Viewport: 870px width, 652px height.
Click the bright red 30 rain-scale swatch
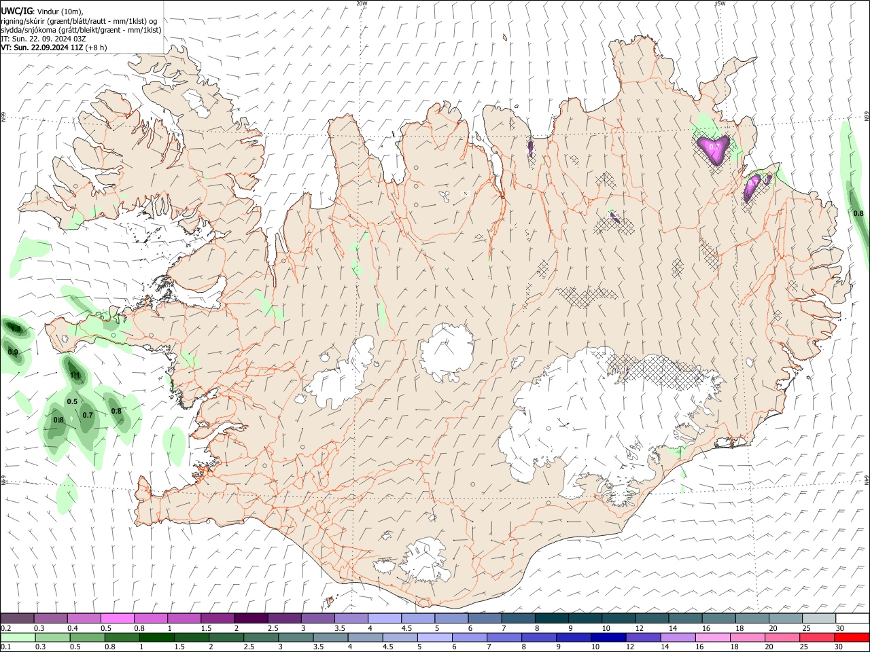[852, 637]
